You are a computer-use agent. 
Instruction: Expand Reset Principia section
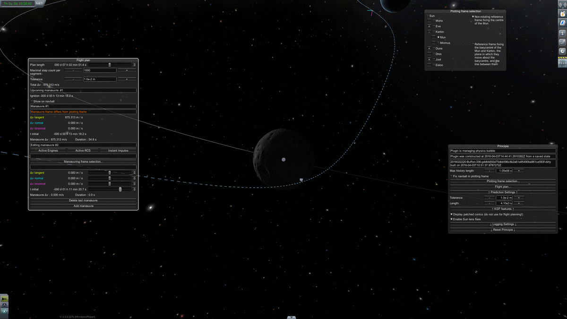coord(503,230)
